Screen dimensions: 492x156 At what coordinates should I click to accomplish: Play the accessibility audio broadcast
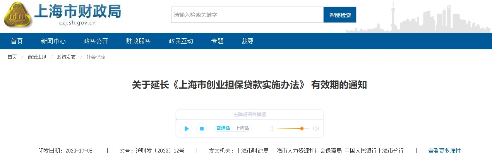186,129
